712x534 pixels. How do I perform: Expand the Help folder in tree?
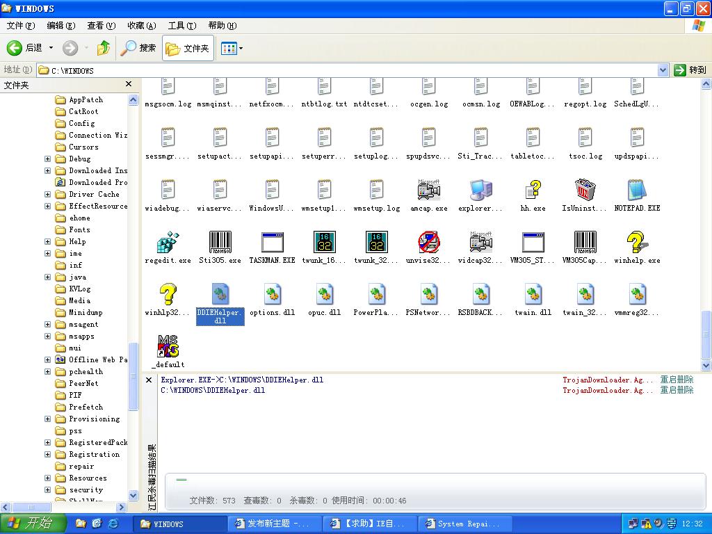pyautogui.click(x=48, y=242)
